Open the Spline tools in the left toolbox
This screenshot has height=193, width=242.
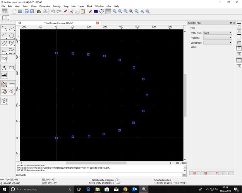12,43
